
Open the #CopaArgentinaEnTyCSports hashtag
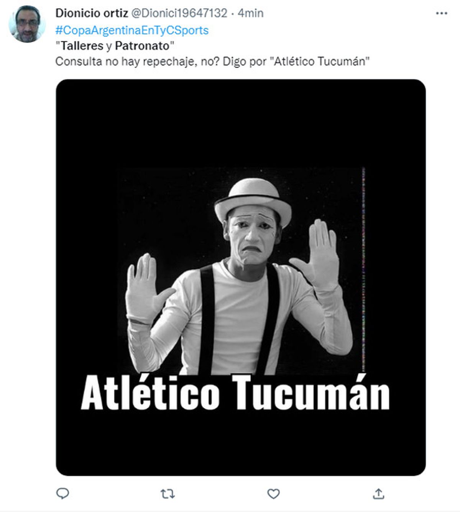pyautogui.click(x=132, y=30)
